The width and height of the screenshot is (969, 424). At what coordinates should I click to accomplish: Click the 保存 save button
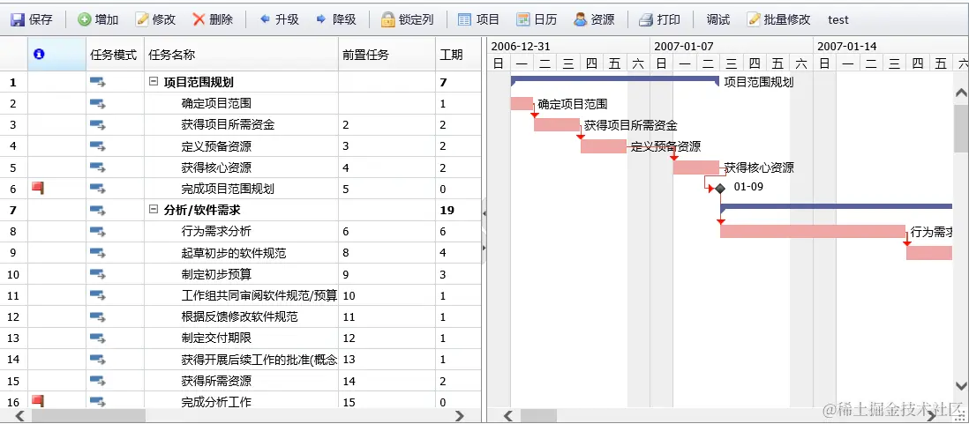32,19
